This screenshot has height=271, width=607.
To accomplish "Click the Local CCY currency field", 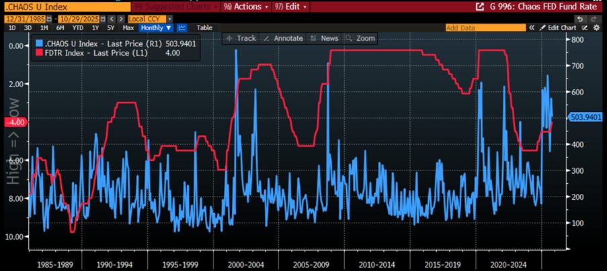I will coord(147,19).
